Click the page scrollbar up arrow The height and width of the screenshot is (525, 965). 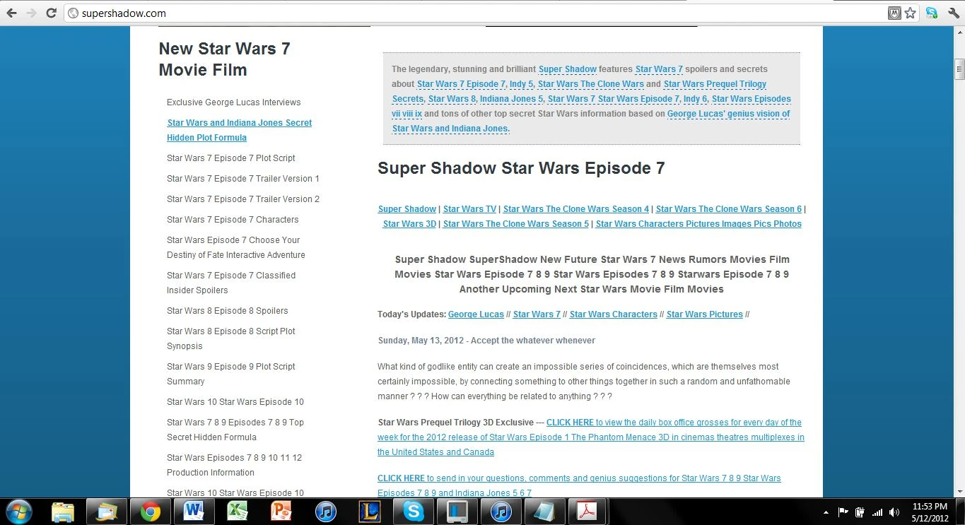pyautogui.click(x=959, y=31)
